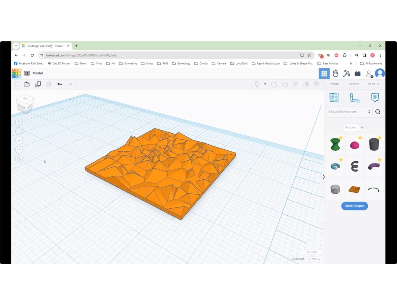This screenshot has width=397, height=305.
Task: Switch to the All shapes tab
Action: click(x=362, y=127)
